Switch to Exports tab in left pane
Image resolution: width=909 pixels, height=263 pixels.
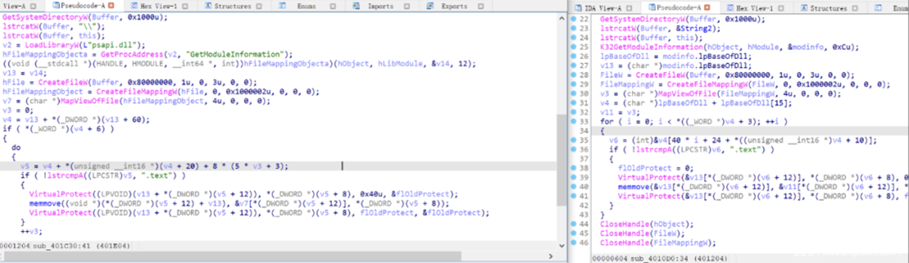(454, 6)
